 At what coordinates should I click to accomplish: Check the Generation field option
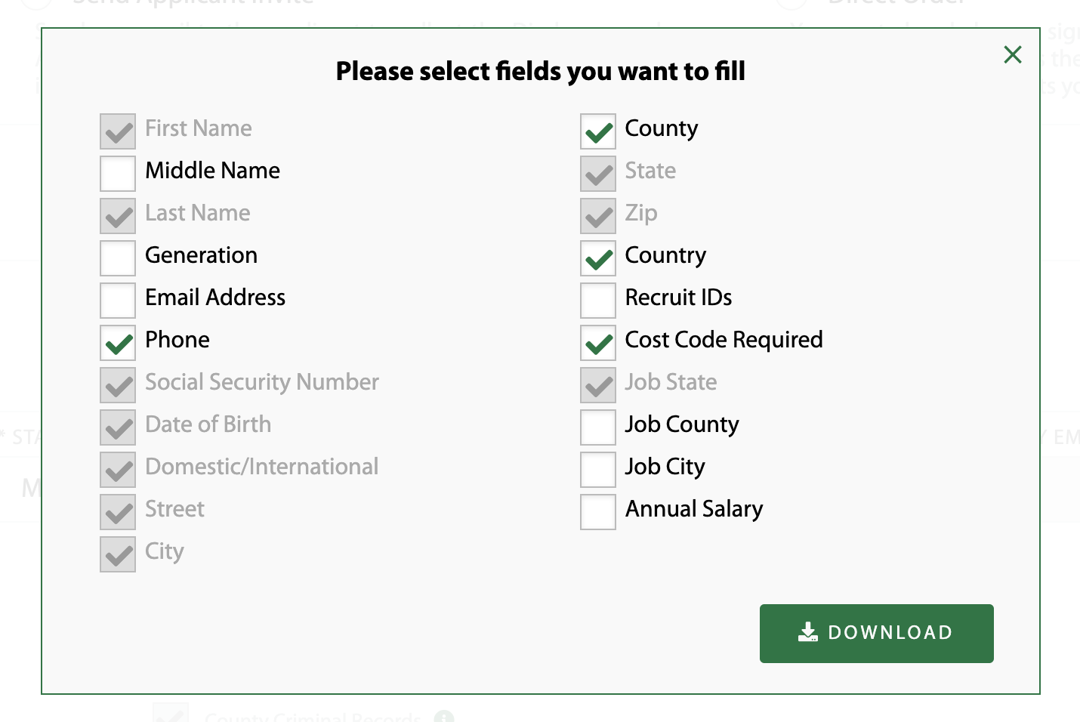[x=118, y=258]
